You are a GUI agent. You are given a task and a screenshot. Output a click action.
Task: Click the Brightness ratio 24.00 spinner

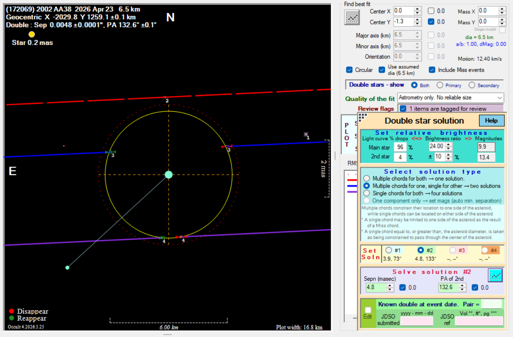448,146
